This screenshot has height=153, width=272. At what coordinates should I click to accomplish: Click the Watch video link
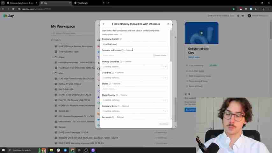(x=194, y=57)
